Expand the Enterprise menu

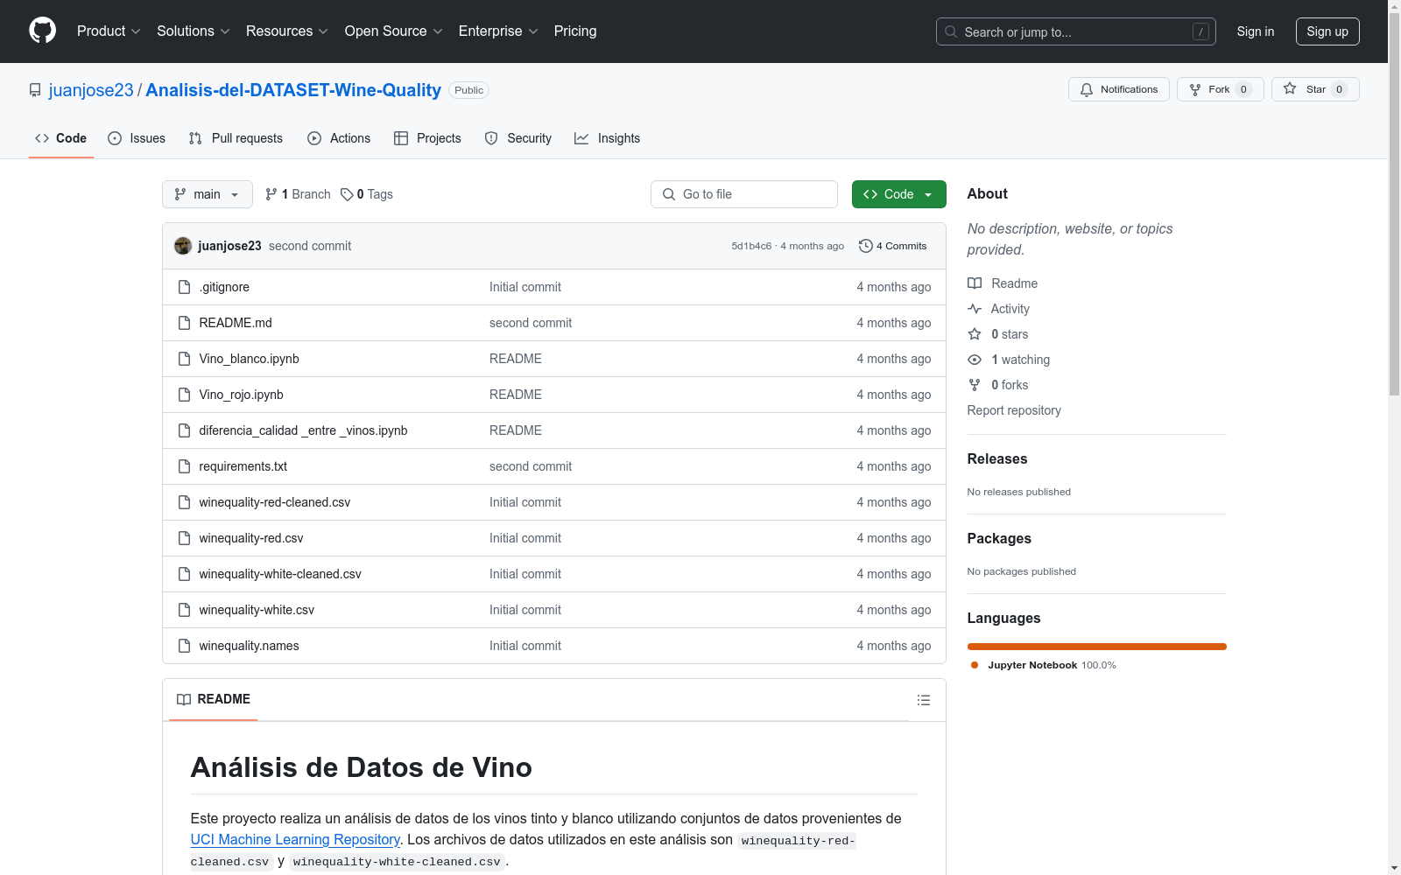[498, 31]
